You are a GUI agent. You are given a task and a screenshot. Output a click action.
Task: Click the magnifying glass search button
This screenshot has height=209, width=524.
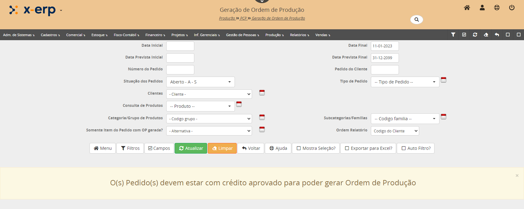coord(416,20)
